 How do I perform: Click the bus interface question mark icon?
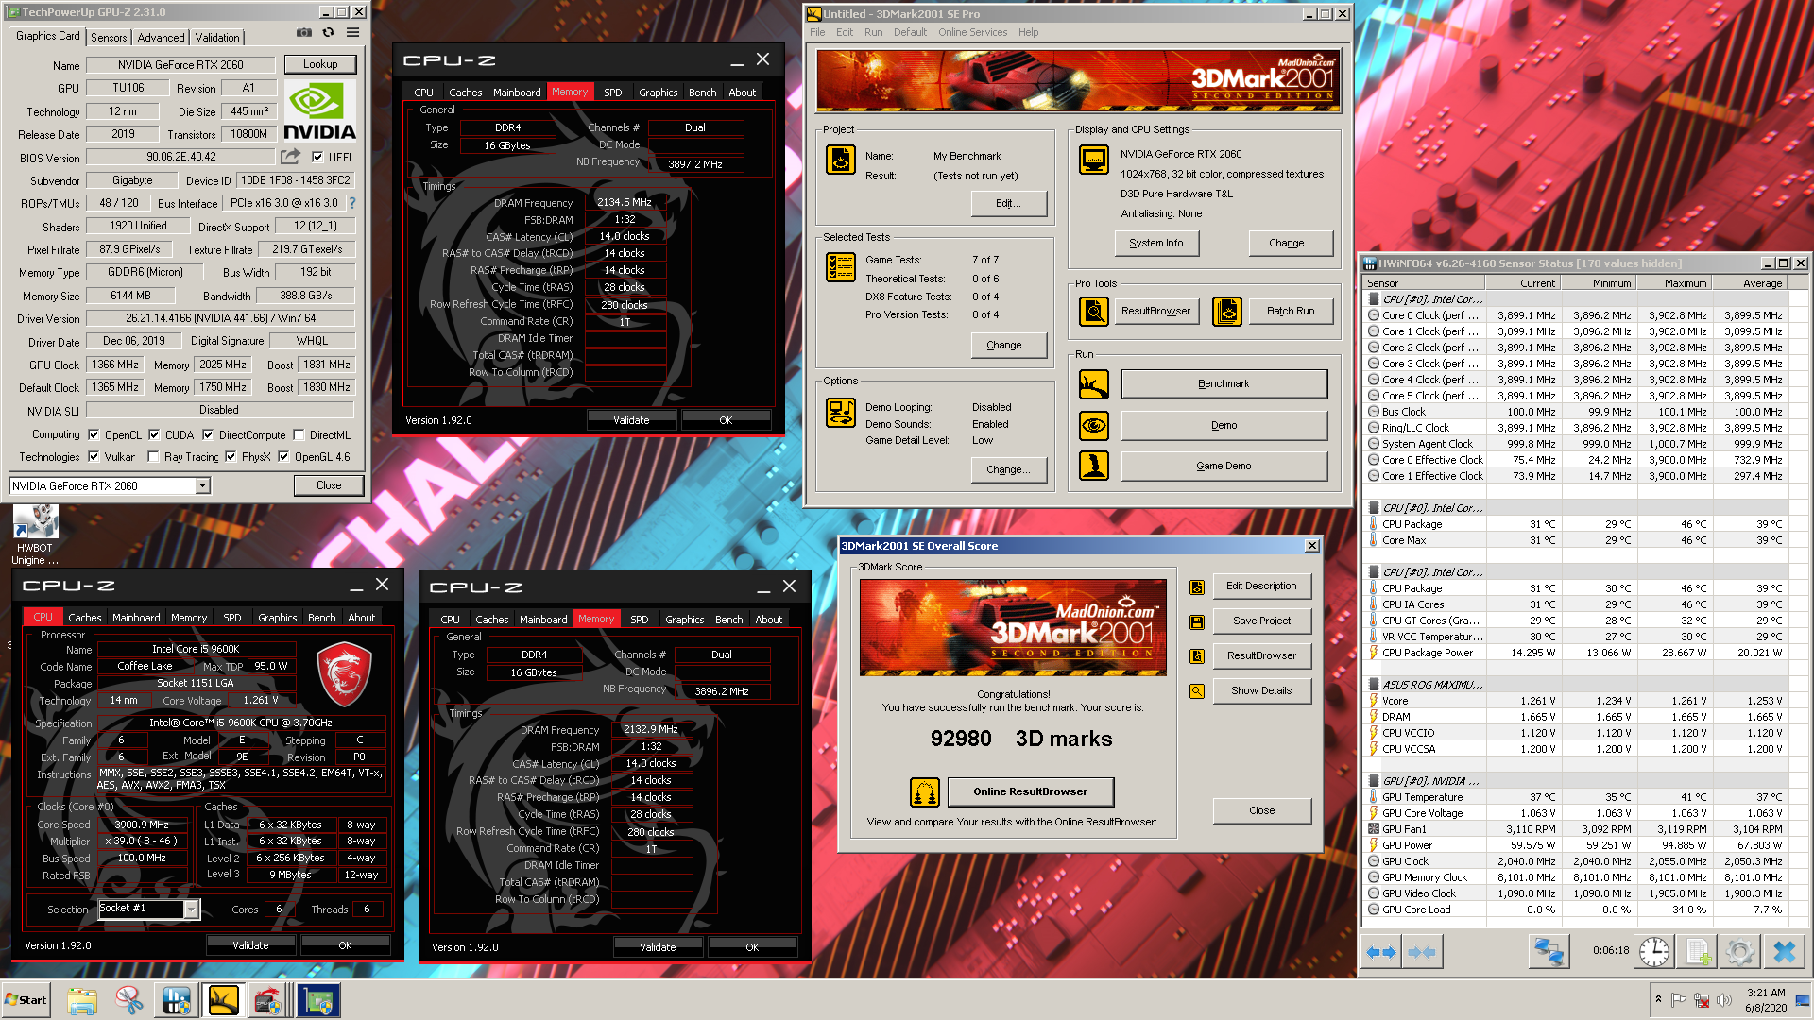352,203
